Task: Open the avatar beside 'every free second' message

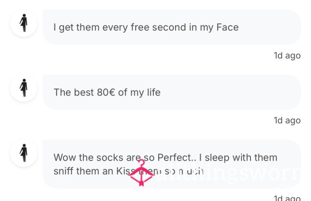Action: point(24,23)
